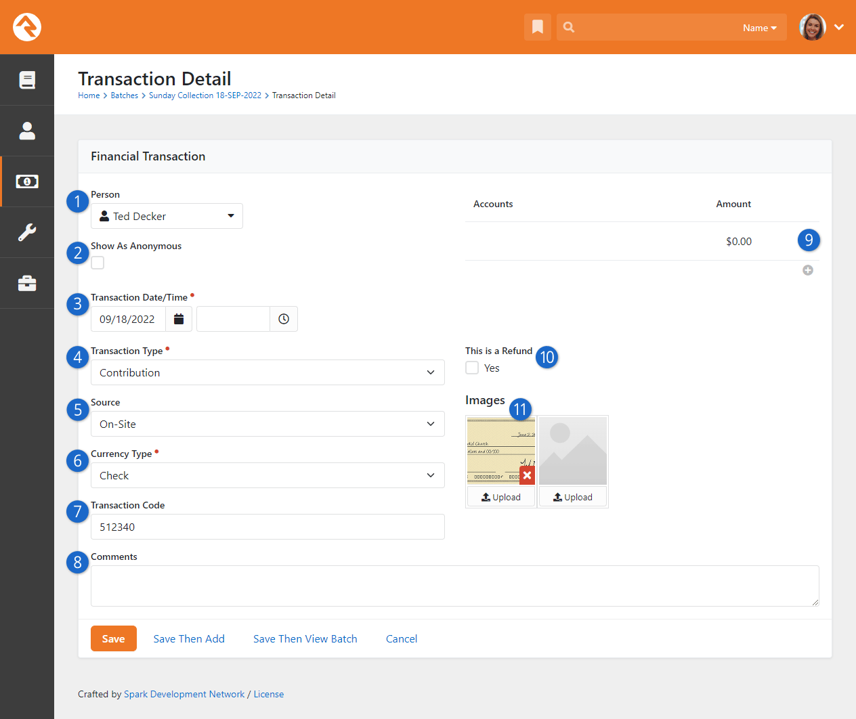
Task: Open the License link
Action: (x=269, y=694)
